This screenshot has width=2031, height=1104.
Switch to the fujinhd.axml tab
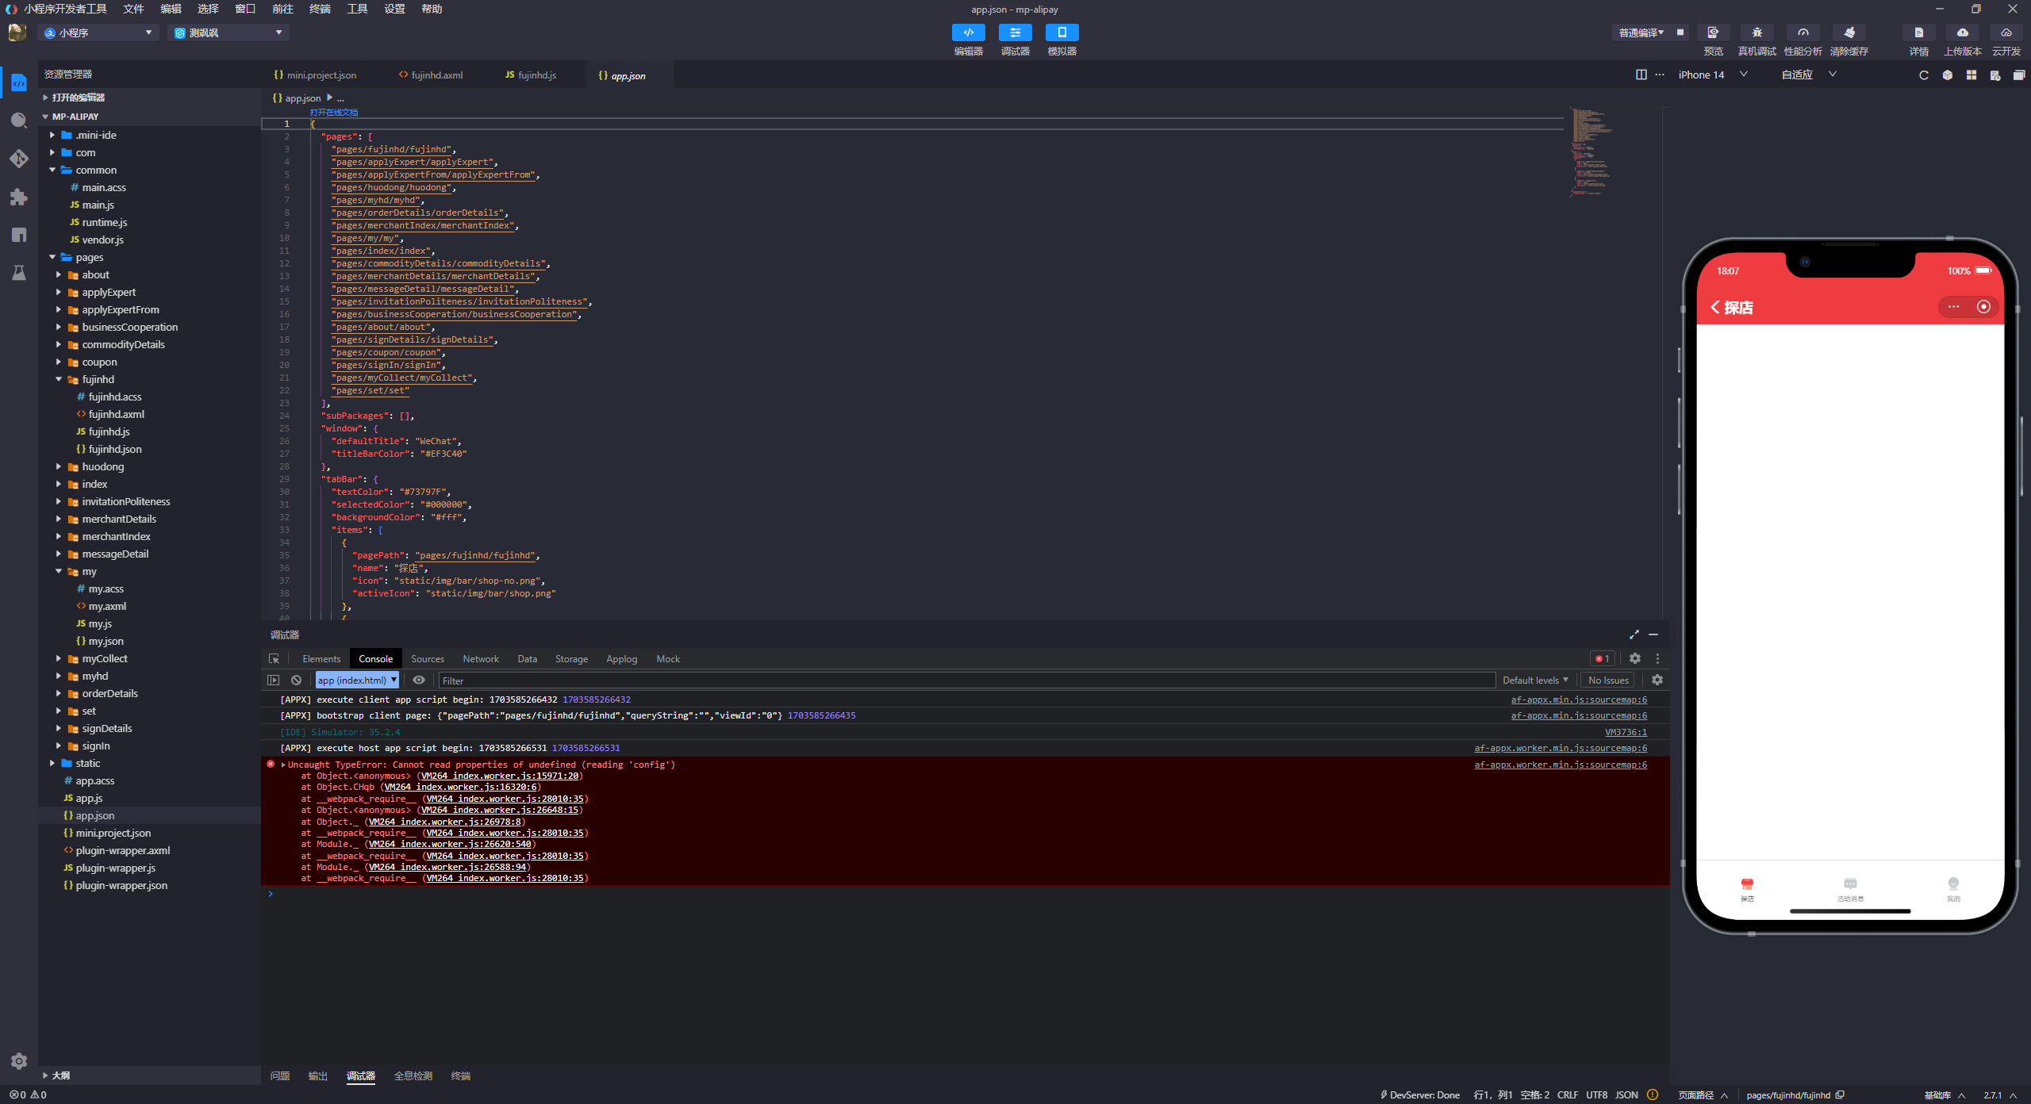pos(431,75)
